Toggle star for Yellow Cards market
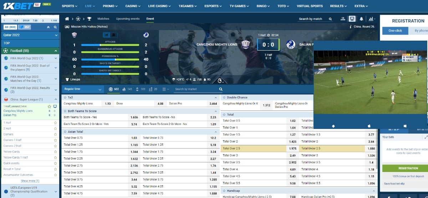Screen dimensions: 428x198 [x=55, y=152]
